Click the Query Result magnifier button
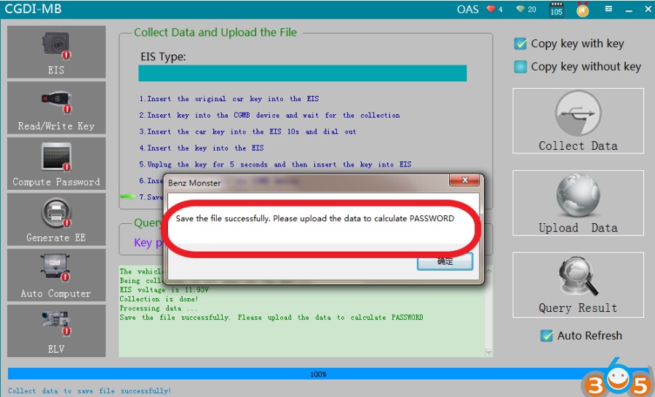655x397 pixels. (x=578, y=285)
